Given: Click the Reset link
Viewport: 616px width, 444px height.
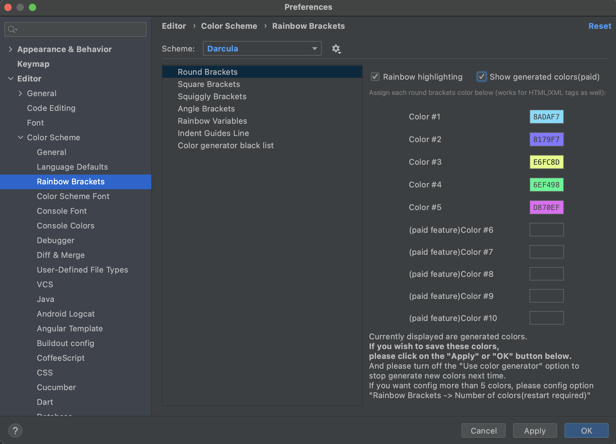Looking at the screenshot, I should 600,26.
